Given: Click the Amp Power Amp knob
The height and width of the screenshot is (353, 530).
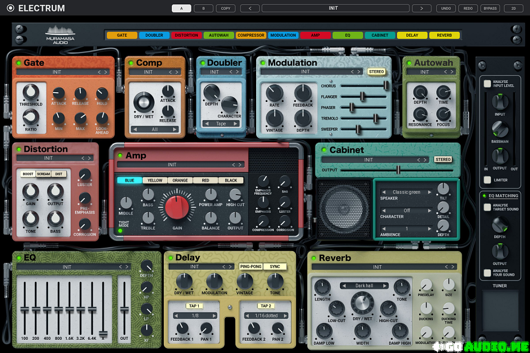Looking at the screenshot, I should 211,195.
